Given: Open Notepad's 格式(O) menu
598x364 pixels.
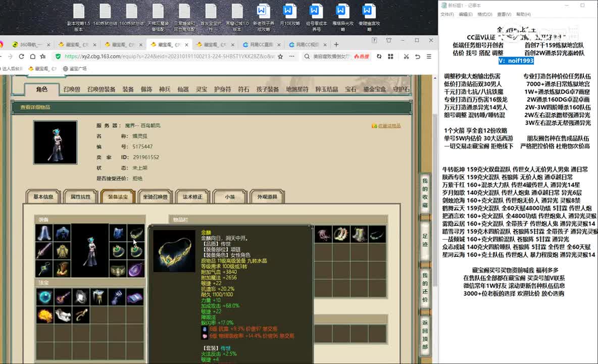Looking at the screenshot, I should click(485, 15).
